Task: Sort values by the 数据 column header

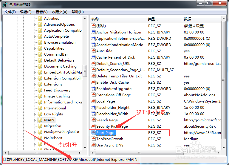Action: point(202,19)
